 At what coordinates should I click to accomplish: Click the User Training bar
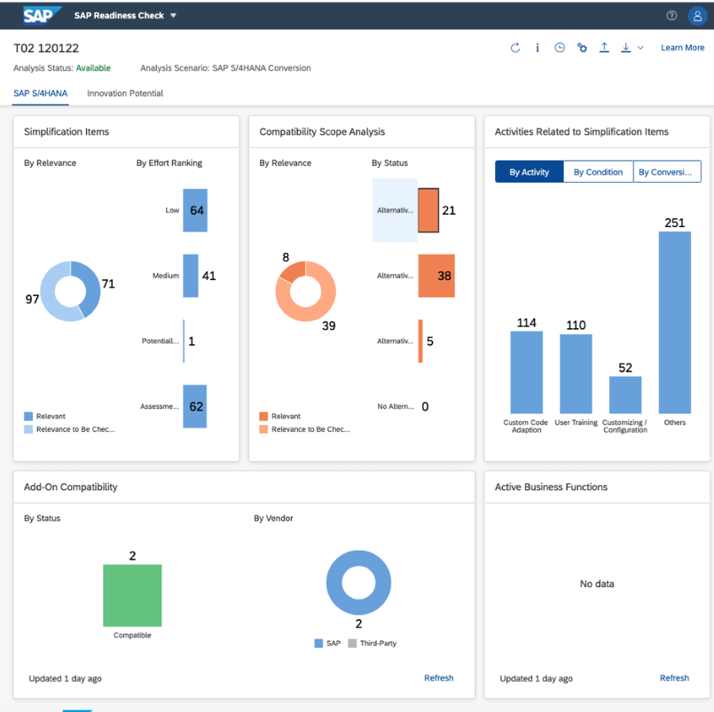tap(576, 374)
